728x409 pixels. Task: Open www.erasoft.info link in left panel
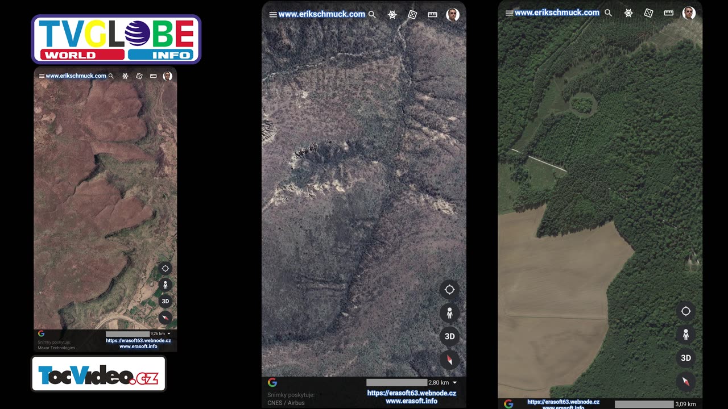pyautogui.click(x=138, y=347)
